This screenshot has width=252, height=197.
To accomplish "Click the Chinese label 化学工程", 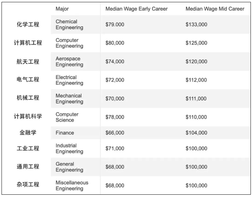I will point(28,25).
